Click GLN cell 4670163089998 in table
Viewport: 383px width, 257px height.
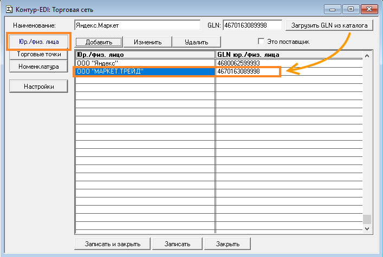pos(289,71)
